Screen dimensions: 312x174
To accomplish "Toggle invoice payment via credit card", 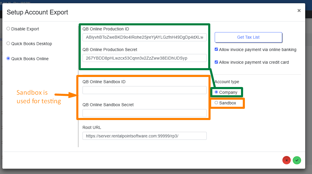I will click(x=216, y=62).
